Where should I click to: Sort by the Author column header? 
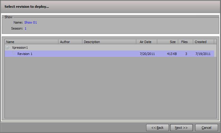pos(70,42)
